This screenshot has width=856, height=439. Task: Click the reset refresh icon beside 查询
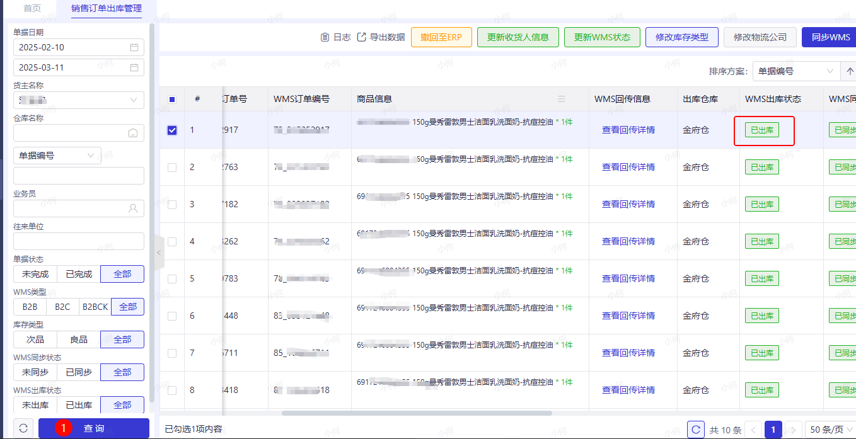[x=23, y=428]
